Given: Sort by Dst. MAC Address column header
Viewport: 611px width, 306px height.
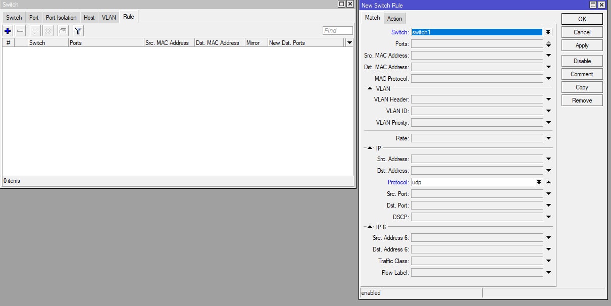Looking at the screenshot, I should (220, 43).
